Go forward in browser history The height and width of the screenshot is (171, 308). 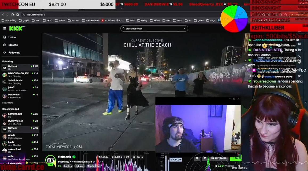coord(8,15)
